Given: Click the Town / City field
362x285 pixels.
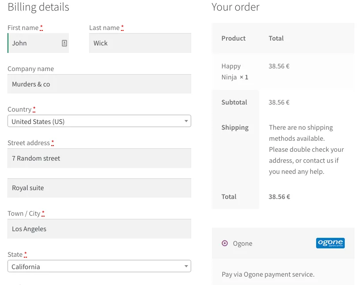Looking at the screenshot, I should coord(99,229).
